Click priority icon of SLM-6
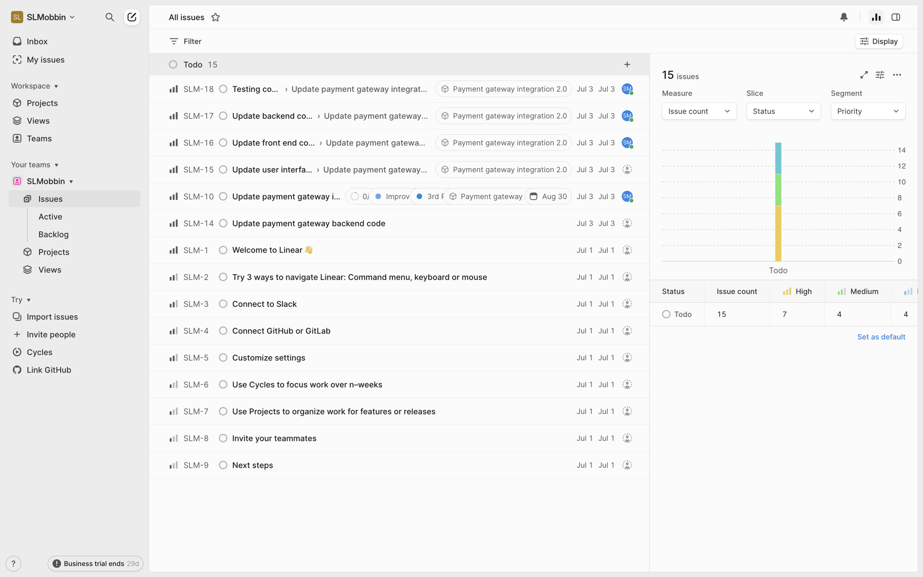 click(x=174, y=385)
